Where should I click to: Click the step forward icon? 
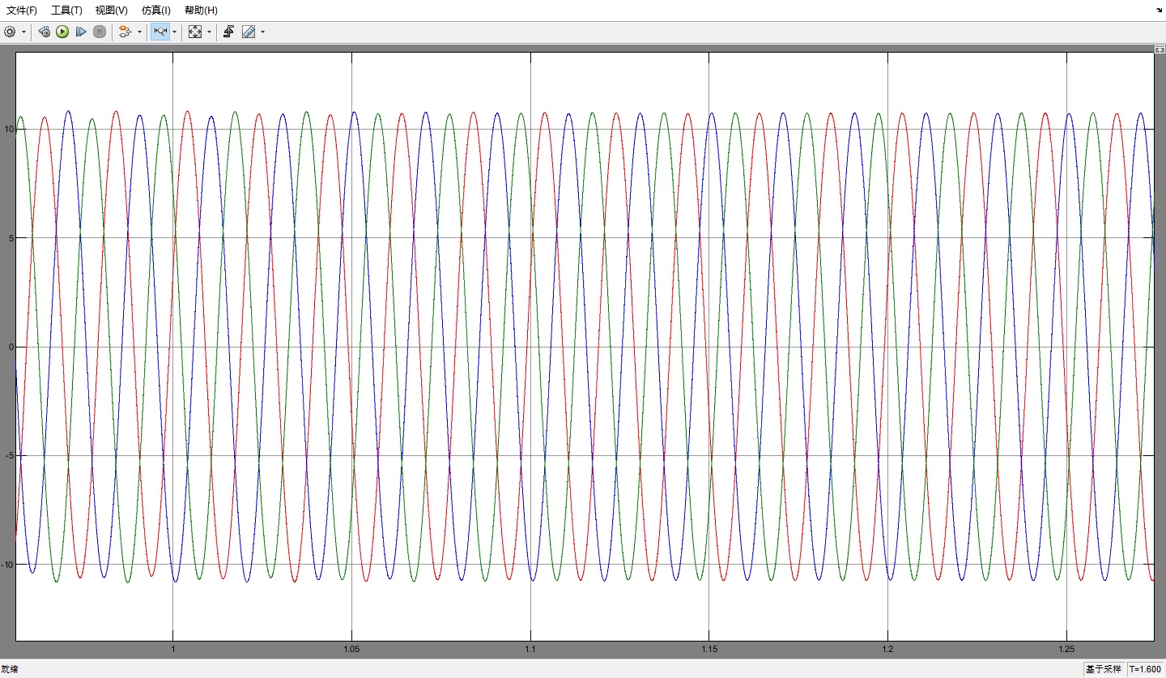[x=81, y=32]
